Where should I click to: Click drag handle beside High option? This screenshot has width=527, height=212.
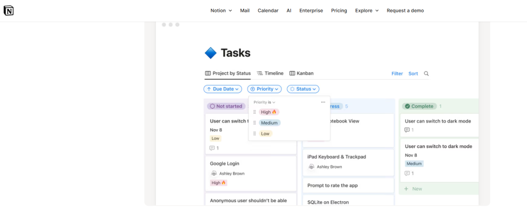[x=254, y=112]
